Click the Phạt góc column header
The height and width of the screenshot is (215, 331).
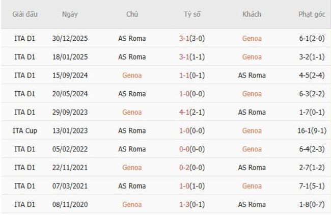[x=313, y=14]
